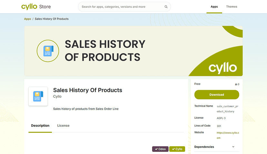This screenshot has width=267, height=154.
Task: Click the banner's round product icon
Action: click(x=48, y=51)
